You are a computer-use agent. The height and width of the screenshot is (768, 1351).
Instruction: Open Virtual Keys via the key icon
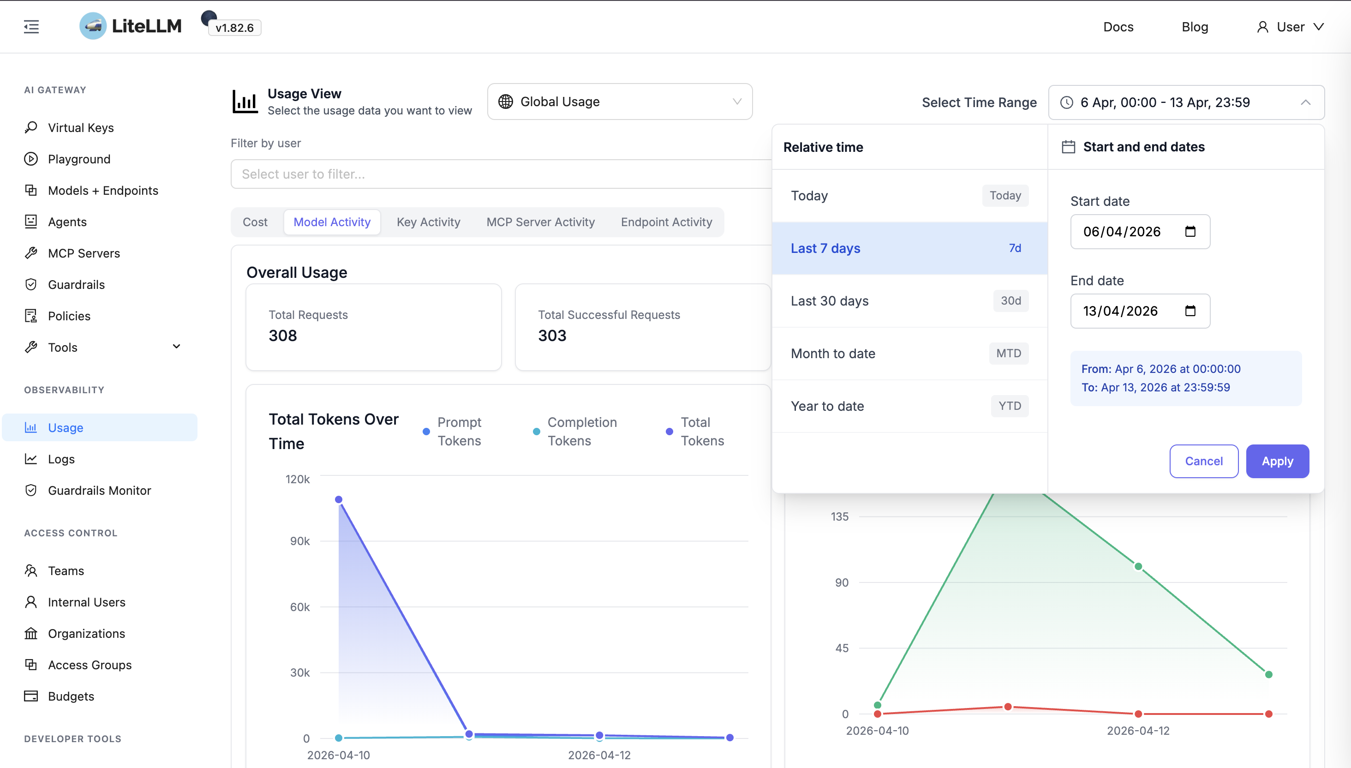point(31,127)
